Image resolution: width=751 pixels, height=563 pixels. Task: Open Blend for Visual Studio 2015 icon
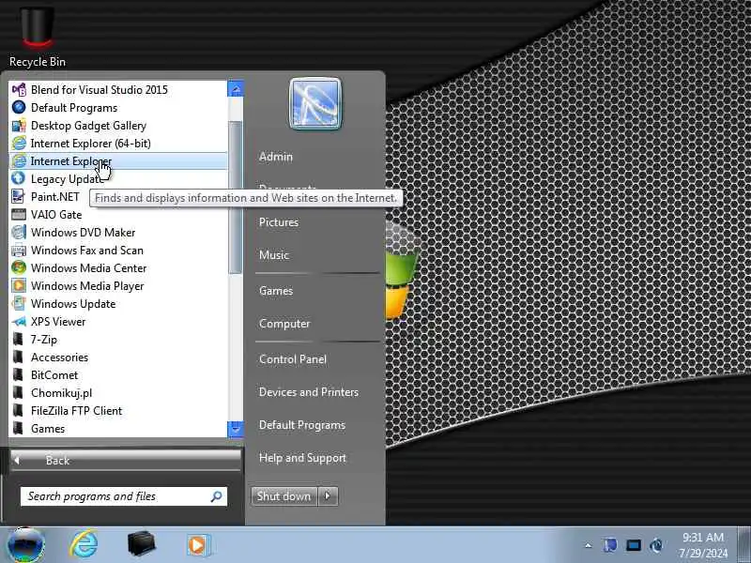pyautogui.click(x=19, y=89)
